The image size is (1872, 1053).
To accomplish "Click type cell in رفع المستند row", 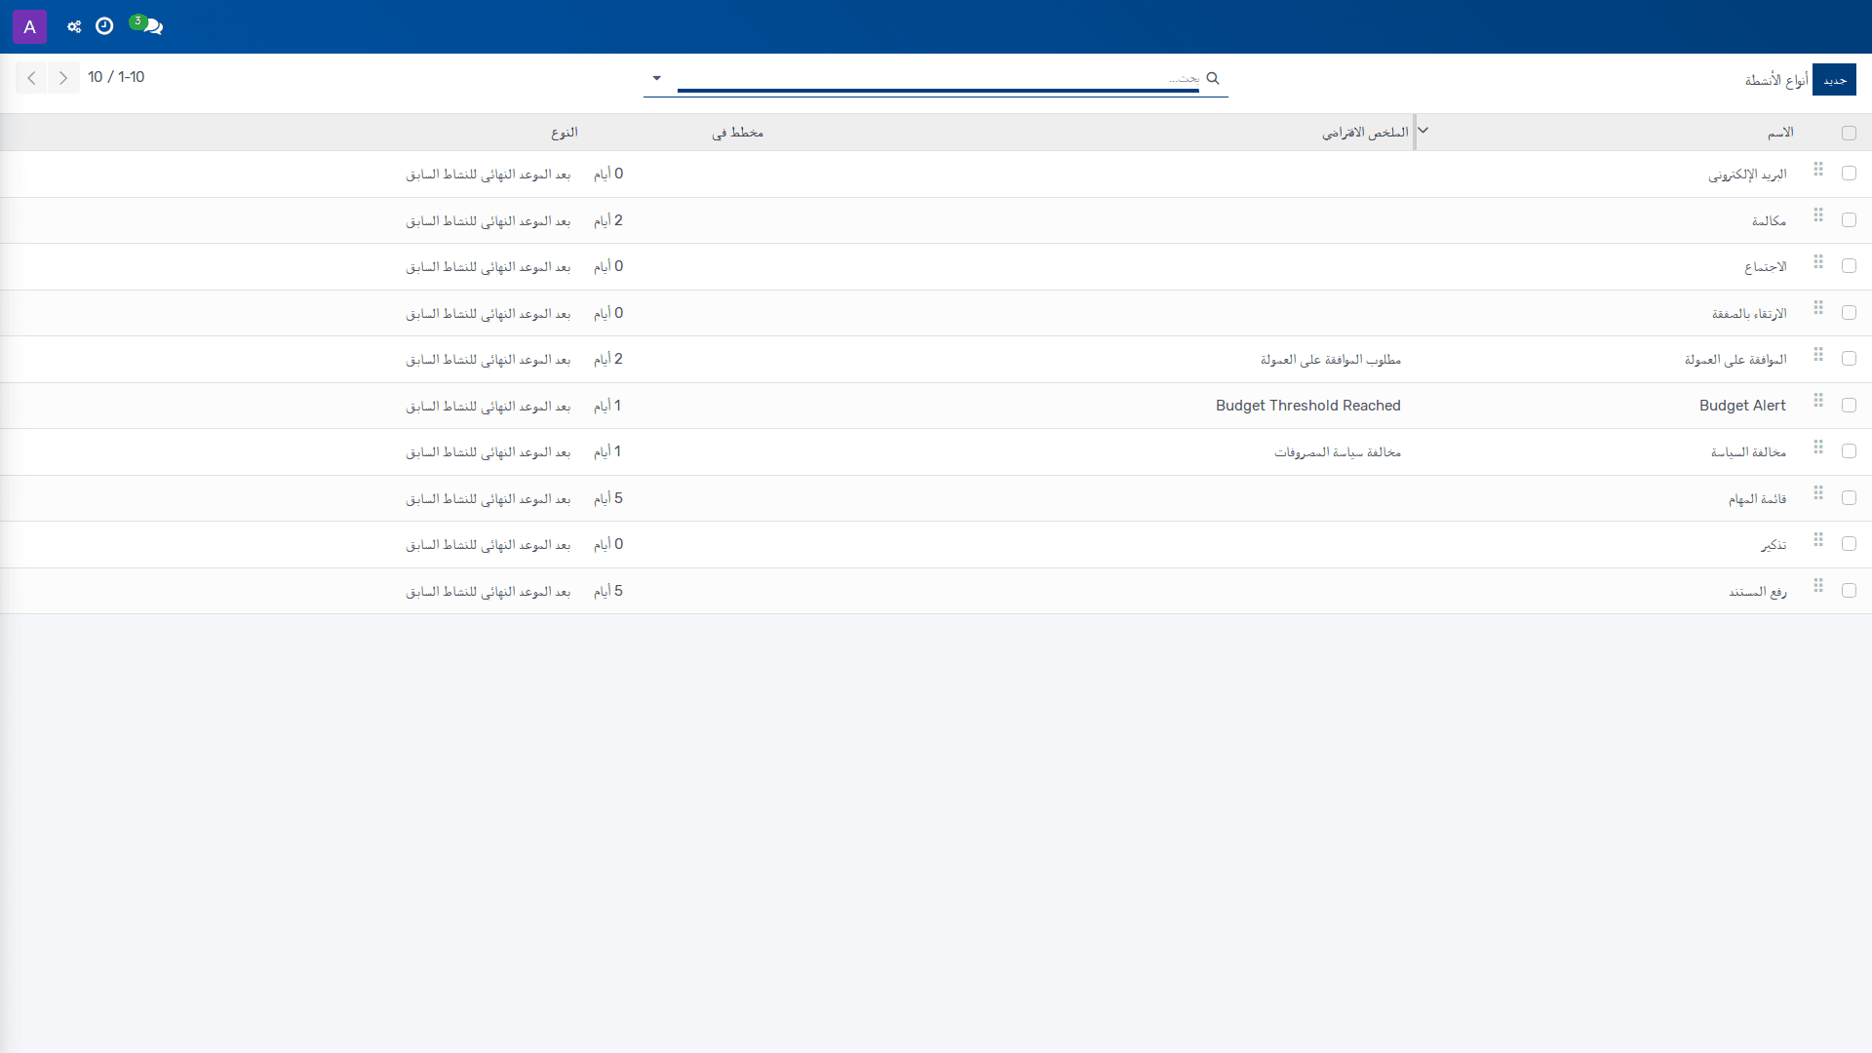I will [487, 592].
